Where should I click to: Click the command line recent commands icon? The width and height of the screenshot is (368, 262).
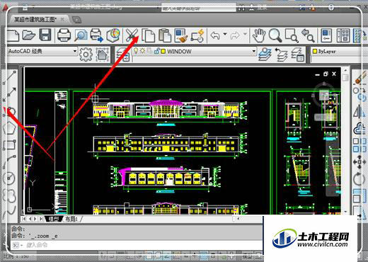(x=16, y=245)
